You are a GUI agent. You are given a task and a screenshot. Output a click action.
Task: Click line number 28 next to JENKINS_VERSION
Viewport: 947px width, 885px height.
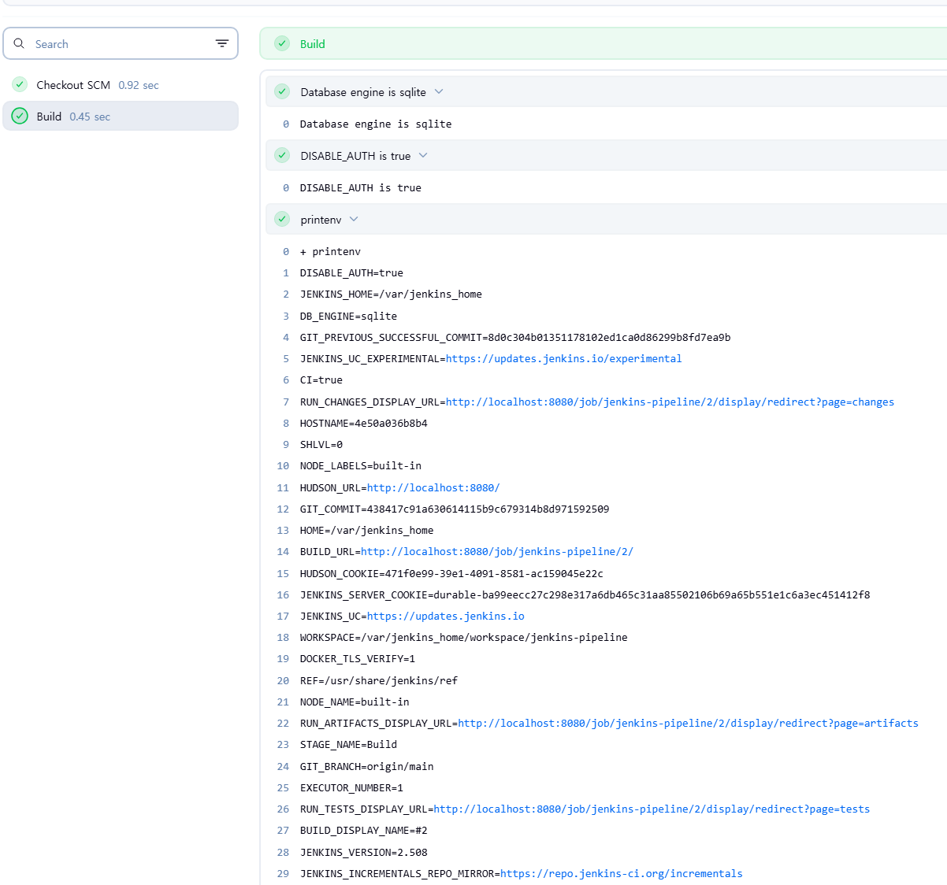(283, 852)
